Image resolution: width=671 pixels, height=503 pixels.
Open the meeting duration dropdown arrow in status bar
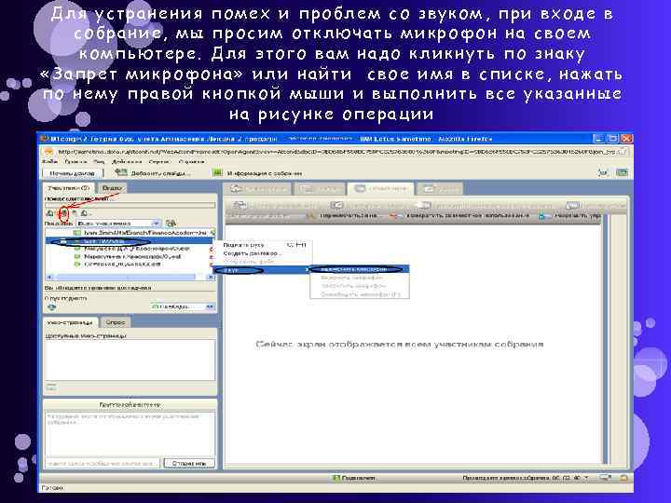click(x=587, y=477)
